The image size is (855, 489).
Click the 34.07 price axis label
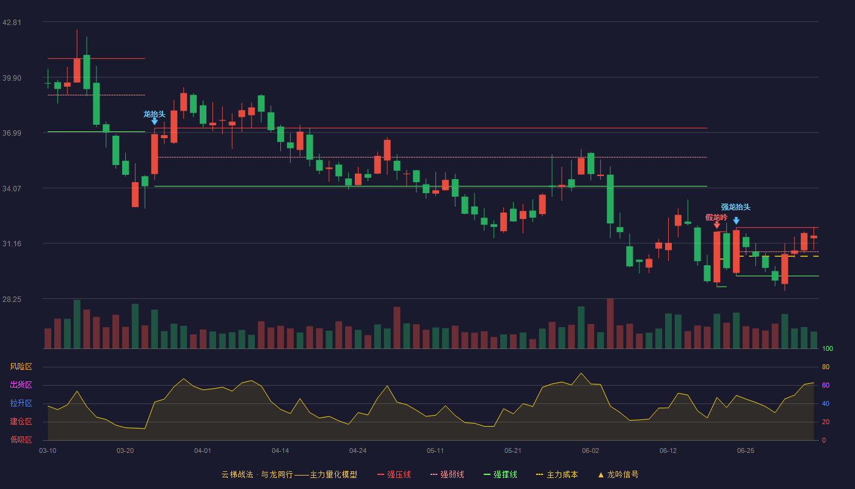pyautogui.click(x=12, y=189)
